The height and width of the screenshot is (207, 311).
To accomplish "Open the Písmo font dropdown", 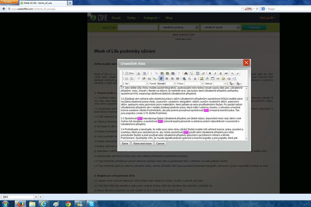I will pyautogui.click(x=194, y=83).
